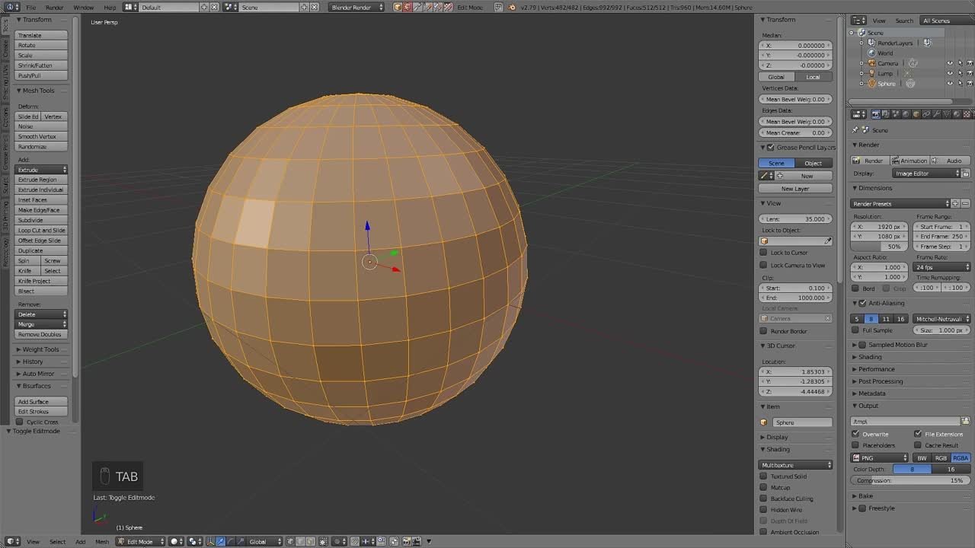Hide the Sphere using outliner eye toggle
This screenshot has width=975, height=548.
coord(949,82)
